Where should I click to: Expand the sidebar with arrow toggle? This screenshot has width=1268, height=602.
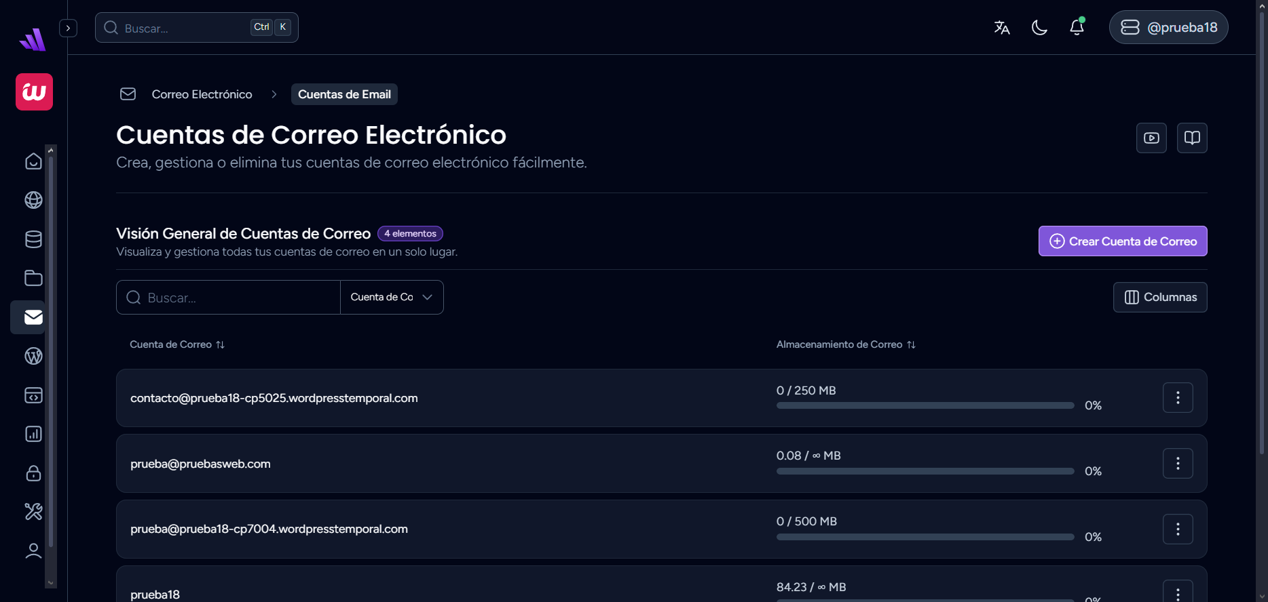coord(68,28)
